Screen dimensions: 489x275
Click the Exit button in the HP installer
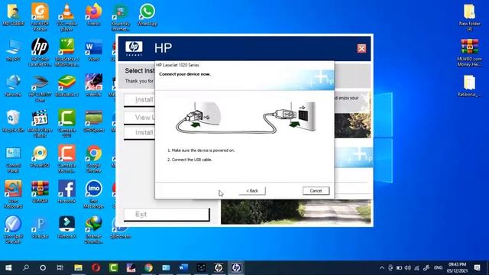point(167,215)
